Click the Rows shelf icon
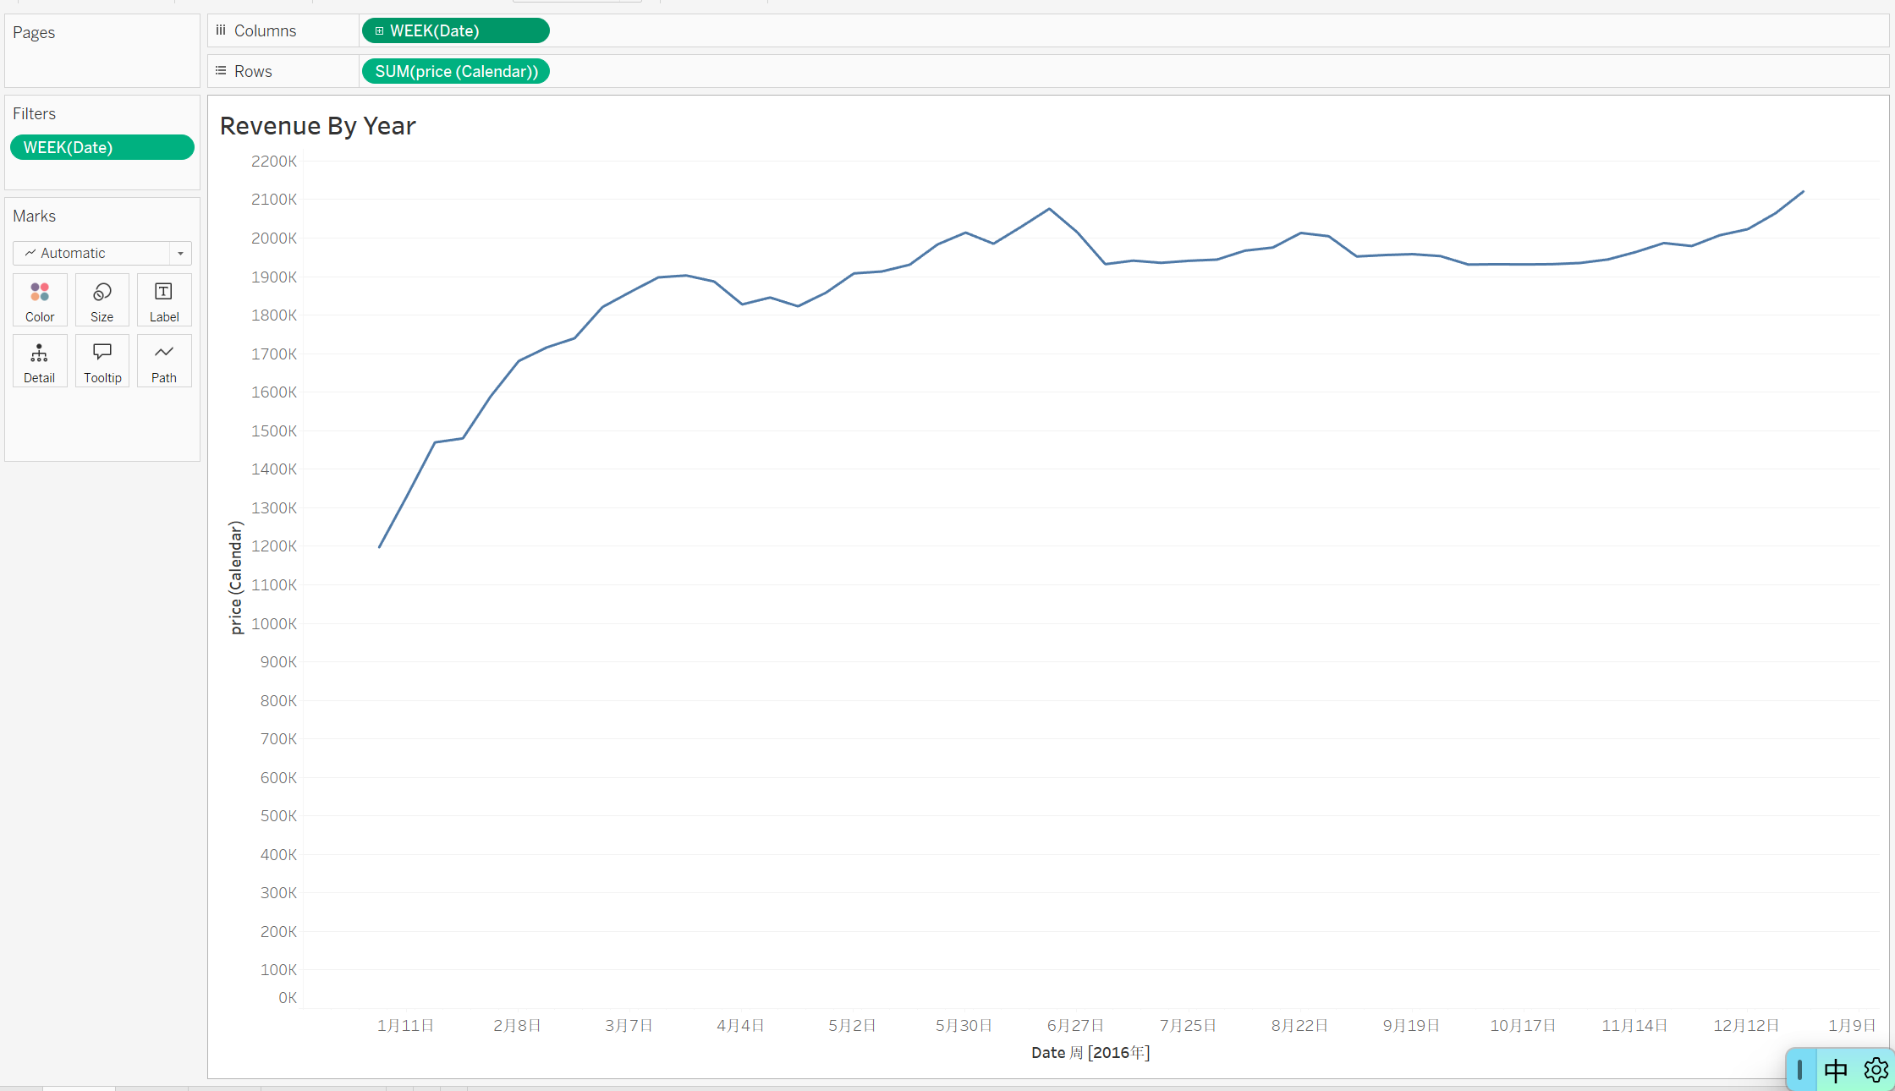The width and height of the screenshot is (1895, 1091). pos(221,71)
